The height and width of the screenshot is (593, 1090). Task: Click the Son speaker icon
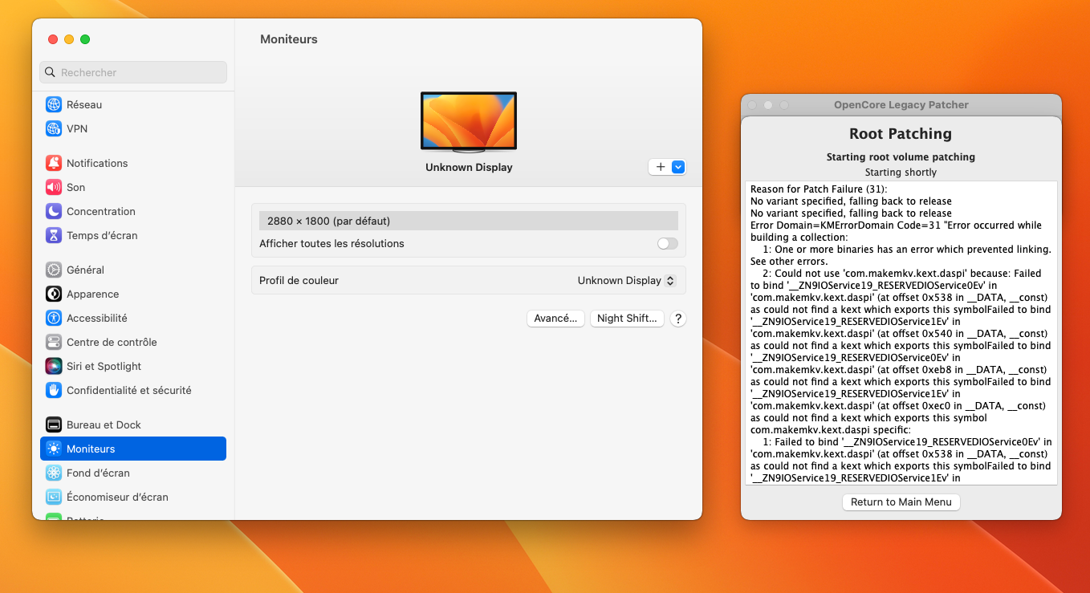[x=54, y=187]
